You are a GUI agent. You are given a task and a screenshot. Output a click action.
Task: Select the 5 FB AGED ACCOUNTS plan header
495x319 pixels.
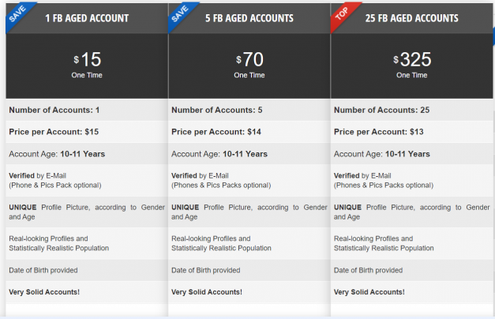coord(249,18)
